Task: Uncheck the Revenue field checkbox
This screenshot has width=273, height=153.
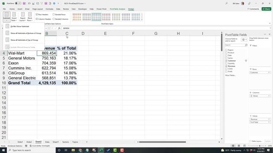Action: pos(227,66)
